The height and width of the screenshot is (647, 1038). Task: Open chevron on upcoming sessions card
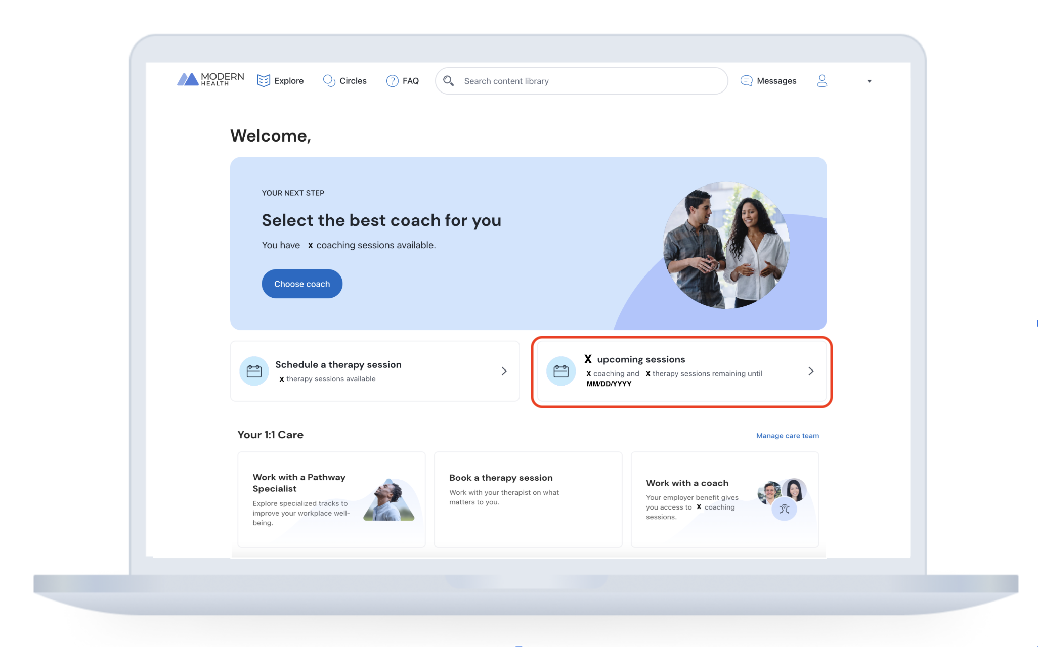coord(811,371)
